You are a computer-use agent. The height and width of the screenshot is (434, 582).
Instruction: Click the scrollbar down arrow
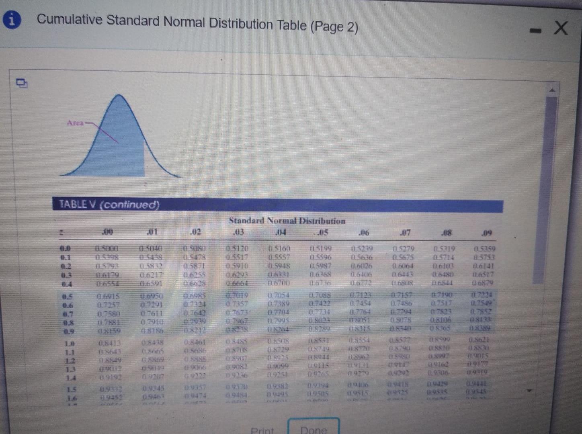(x=529, y=389)
